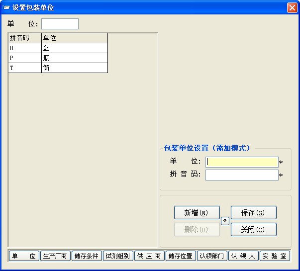Open the 供应商 tab
300x271 pixels.
[x=149, y=256]
